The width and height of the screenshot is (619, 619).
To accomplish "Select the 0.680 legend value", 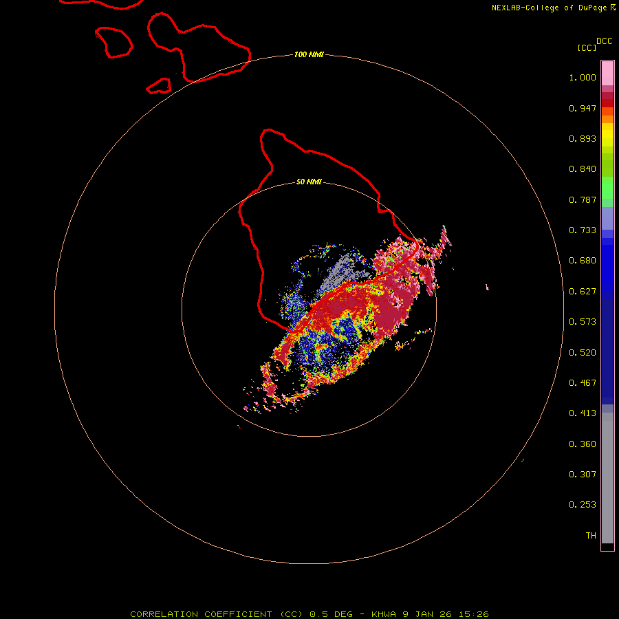I will pyautogui.click(x=583, y=261).
